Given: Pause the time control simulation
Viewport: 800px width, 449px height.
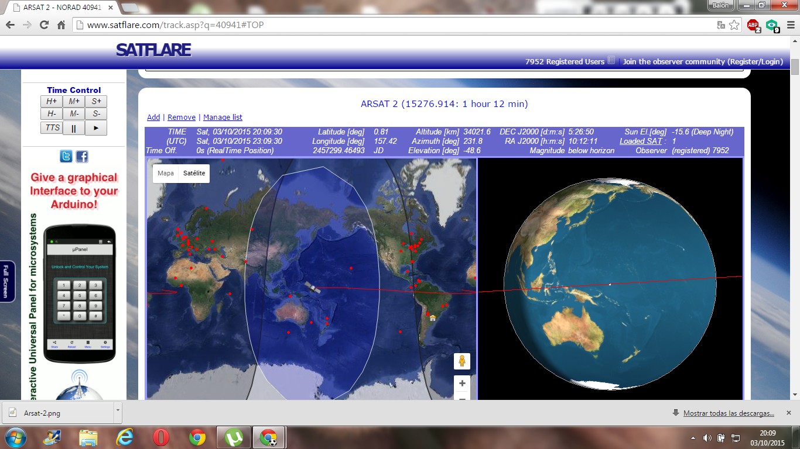Looking at the screenshot, I should point(74,128).
